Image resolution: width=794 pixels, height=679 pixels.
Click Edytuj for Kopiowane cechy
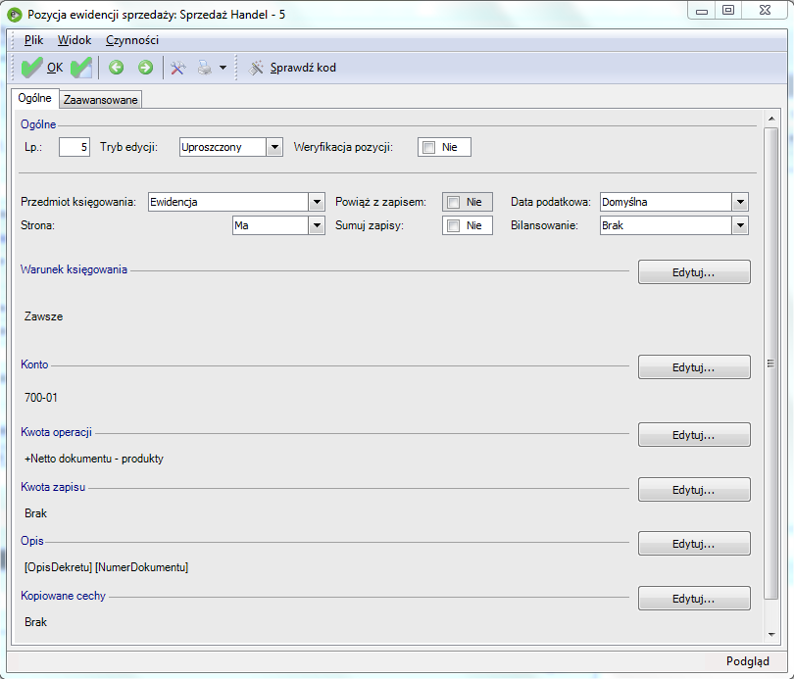coord(694,599)
